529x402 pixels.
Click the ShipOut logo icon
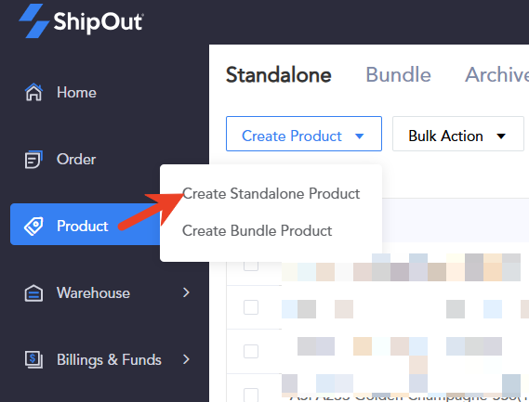click(34, 20)
